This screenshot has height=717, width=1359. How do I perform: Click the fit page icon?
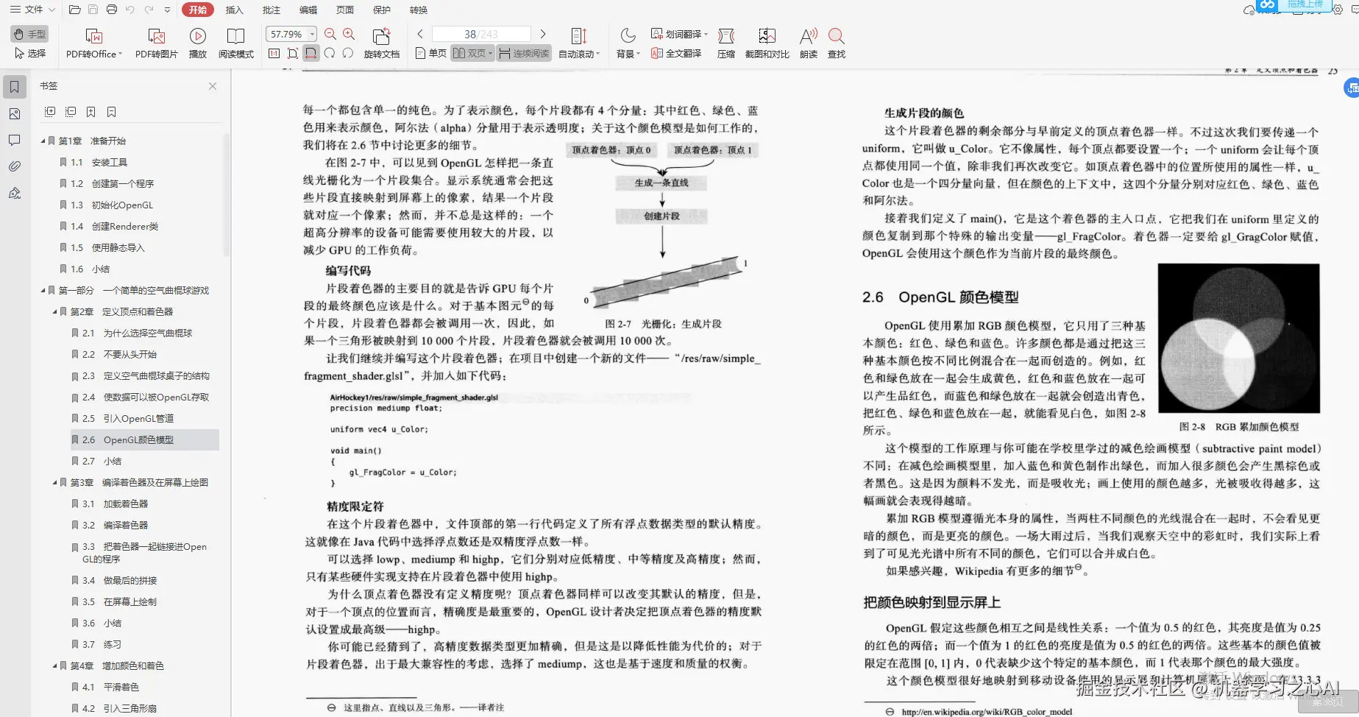pyautogui.click(x=293, y=53)
